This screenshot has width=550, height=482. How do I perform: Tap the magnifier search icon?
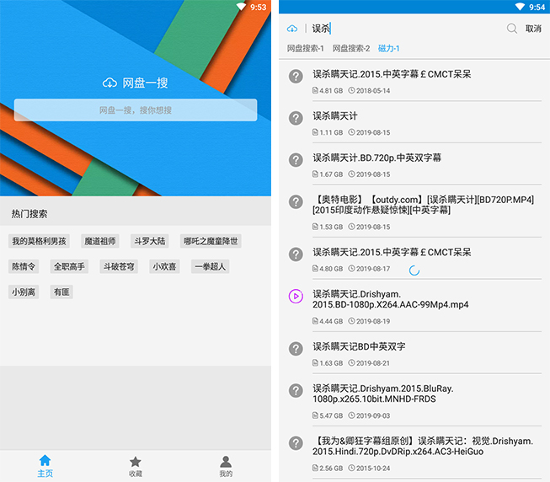(x=511, y=29)
